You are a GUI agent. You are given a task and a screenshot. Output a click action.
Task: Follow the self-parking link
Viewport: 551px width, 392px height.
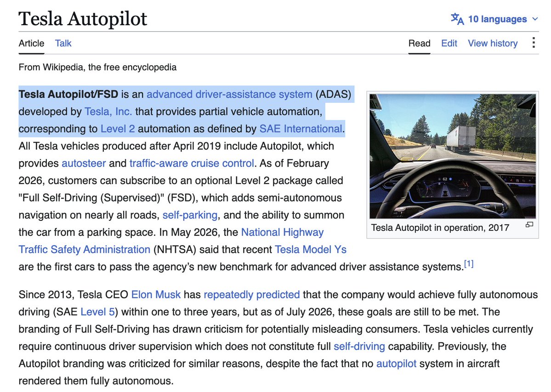pyautogui.click(x=190, y=215)
